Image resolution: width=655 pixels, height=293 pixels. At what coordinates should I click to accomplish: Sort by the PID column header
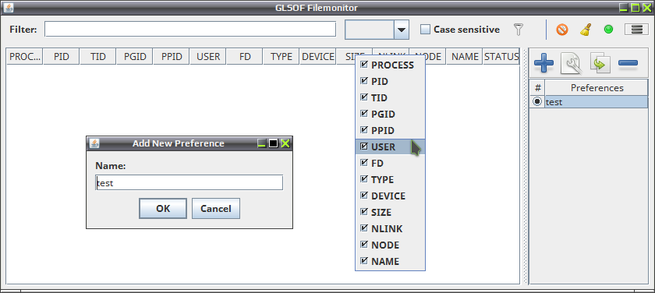[61, 57]
